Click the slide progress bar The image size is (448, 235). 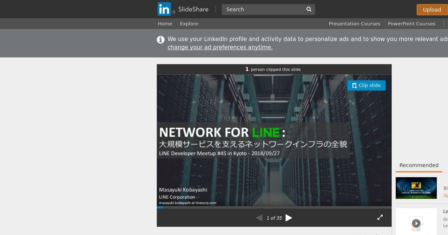(x=274, y=207)
